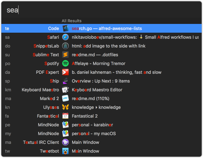Click the 'Marked 2' app name label
Screen dimensions: 203x158
coord(49,99)
